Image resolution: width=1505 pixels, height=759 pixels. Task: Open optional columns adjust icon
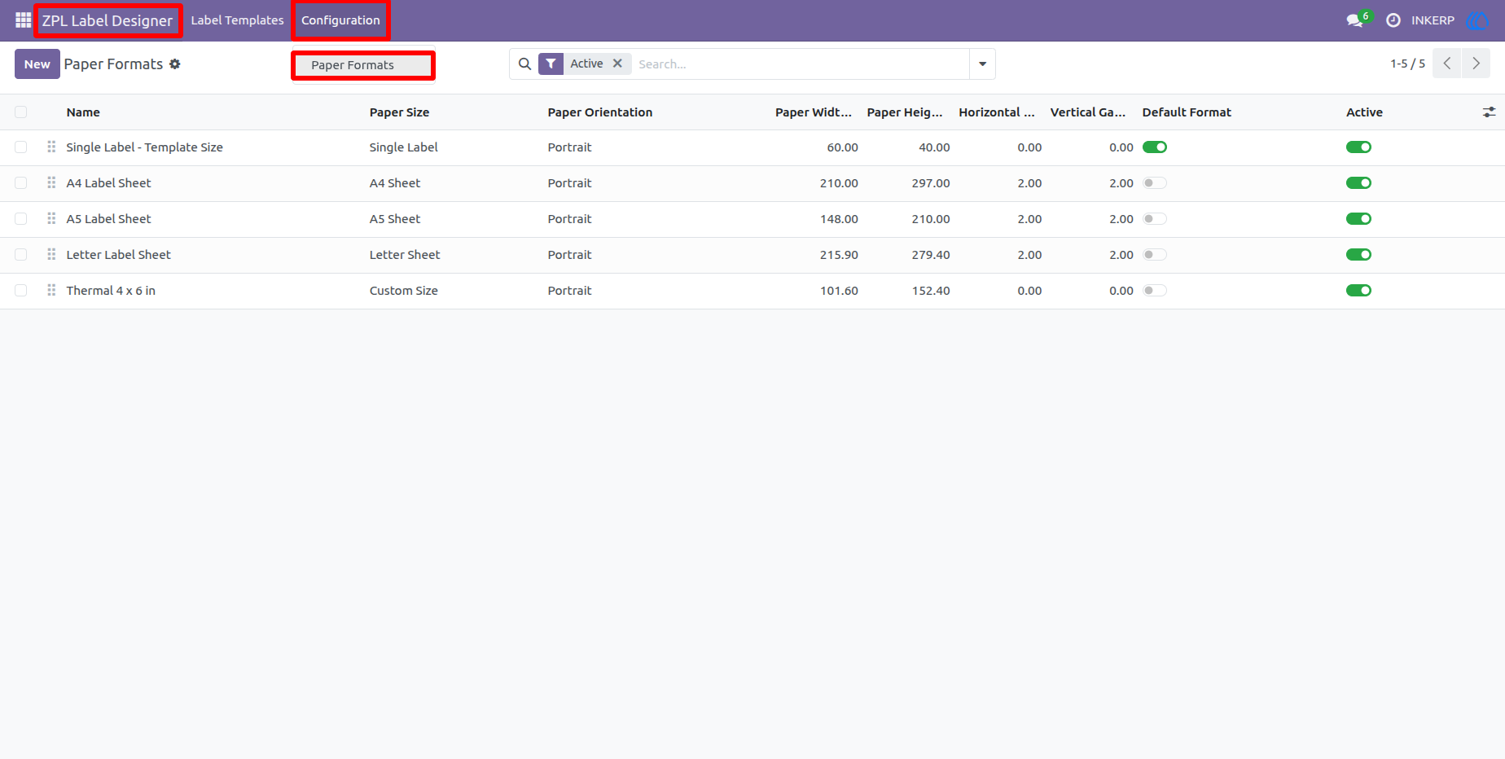point(1489,112)
